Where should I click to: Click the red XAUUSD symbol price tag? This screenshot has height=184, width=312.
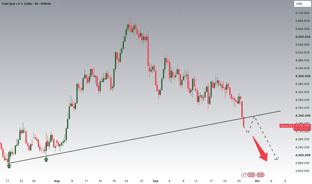tap(286, 126)
